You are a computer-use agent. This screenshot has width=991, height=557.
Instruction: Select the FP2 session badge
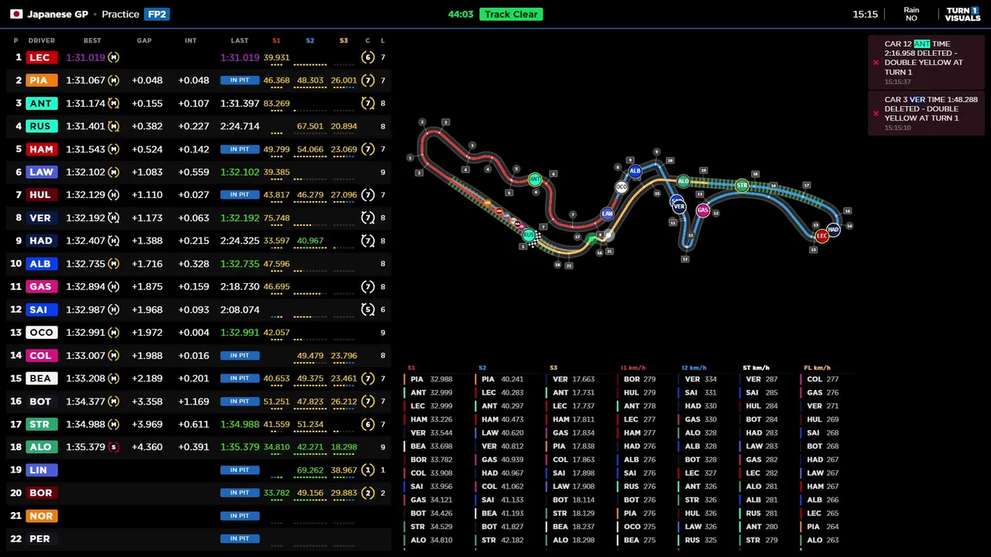[x=157, y=14]
